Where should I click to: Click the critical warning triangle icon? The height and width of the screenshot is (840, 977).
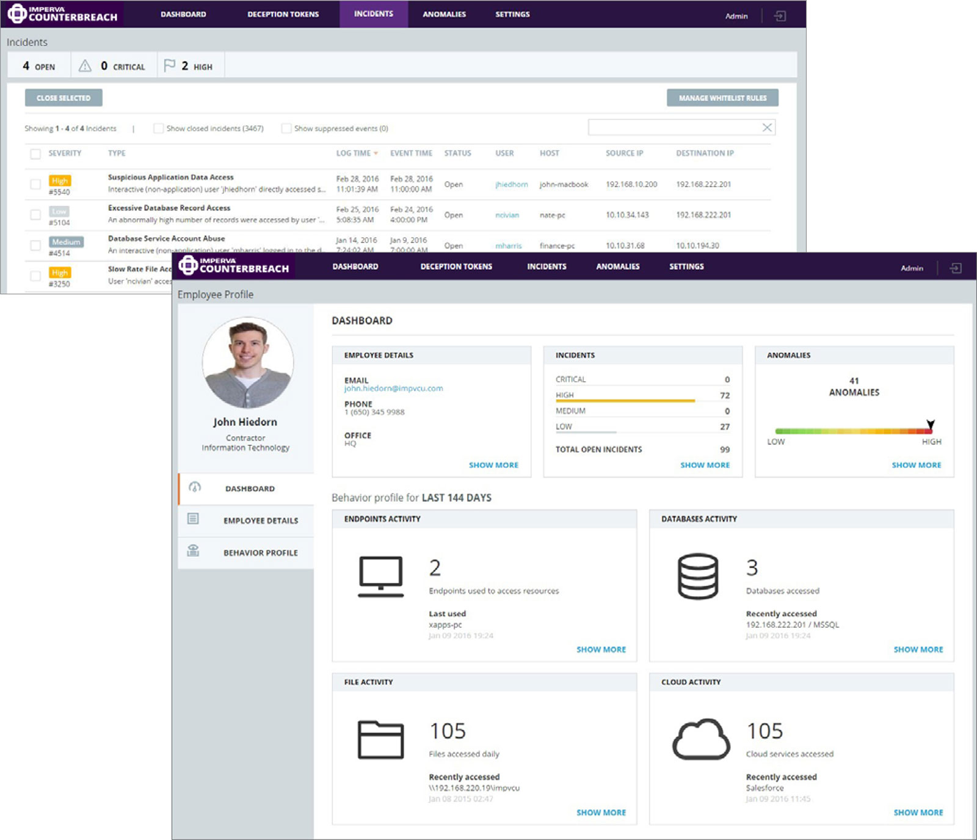85,65
